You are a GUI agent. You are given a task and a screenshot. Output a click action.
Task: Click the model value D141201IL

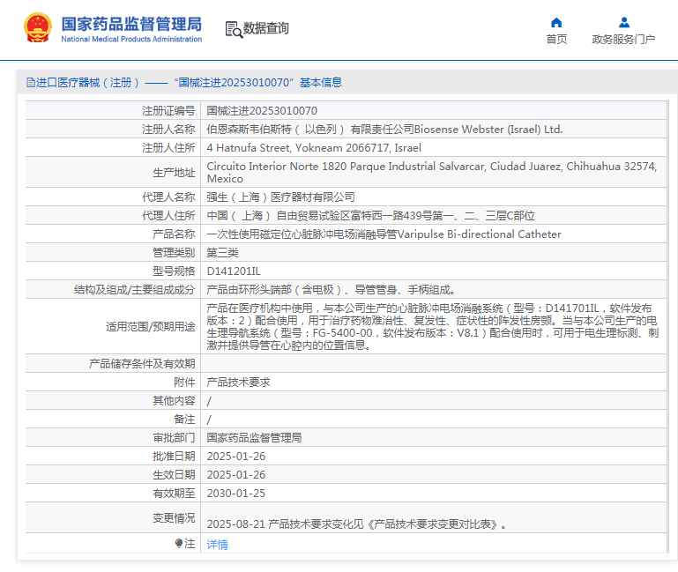(234, 271)
